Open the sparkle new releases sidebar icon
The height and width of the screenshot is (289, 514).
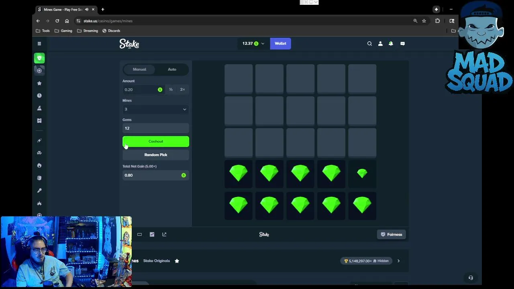39,140
